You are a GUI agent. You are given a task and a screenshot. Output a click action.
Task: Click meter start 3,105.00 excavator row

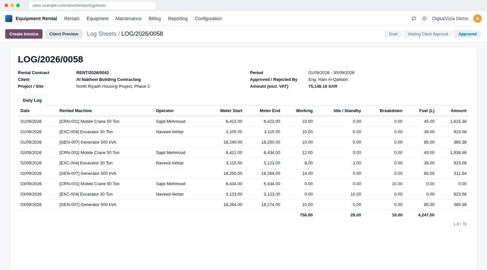(234, 132)
